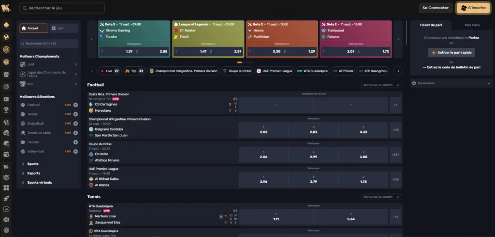Open the roulette wheel icon in sidebar
Viewport: 495px width, 237px height.
[x=6, y=50]
